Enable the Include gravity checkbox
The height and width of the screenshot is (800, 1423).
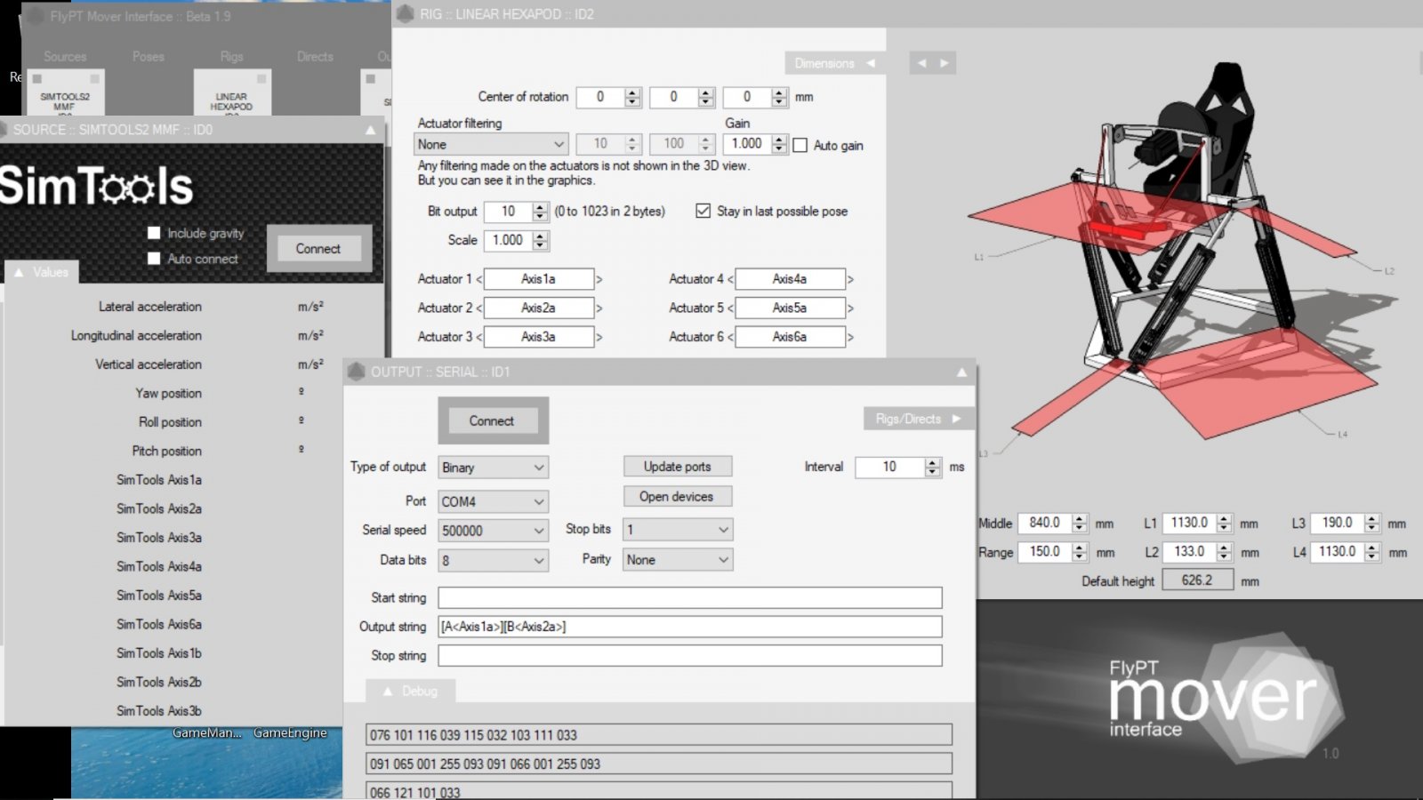coord(154,233)
